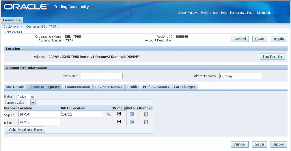Open the Help link
Viewport: 291px width, 151px height.
pos(224,13)
